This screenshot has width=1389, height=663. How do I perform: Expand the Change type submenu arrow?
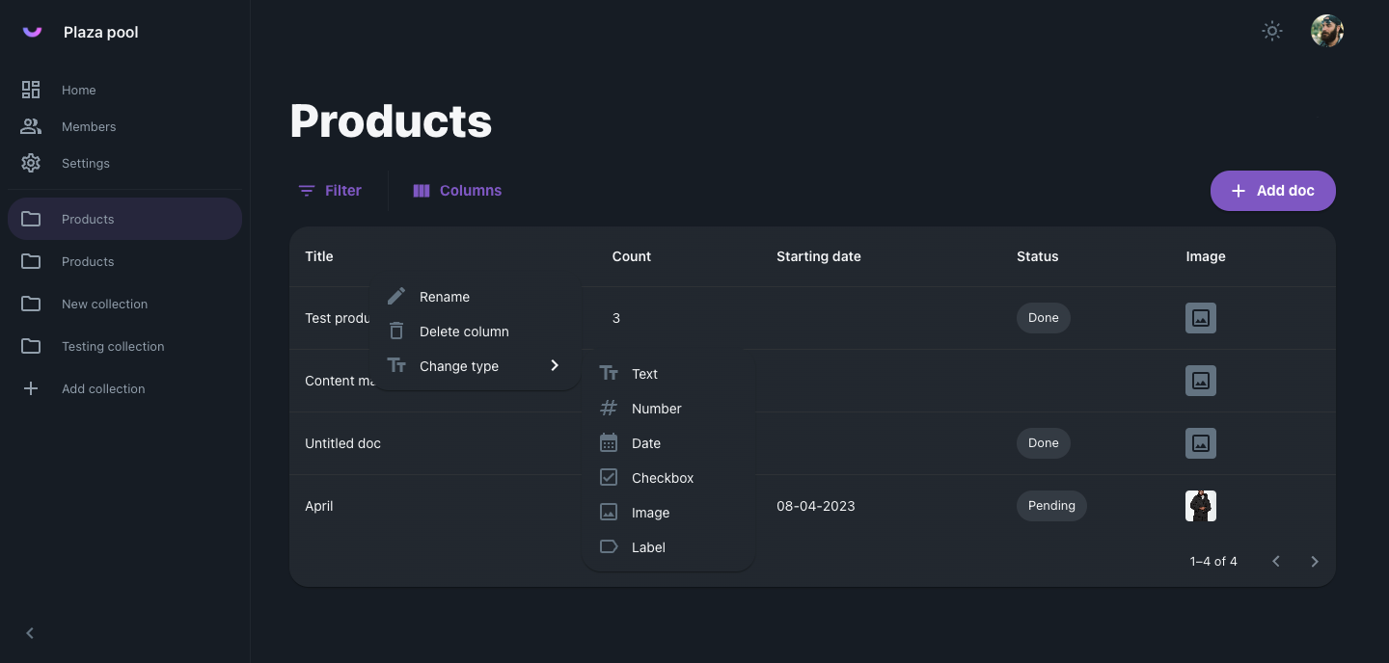555,365
